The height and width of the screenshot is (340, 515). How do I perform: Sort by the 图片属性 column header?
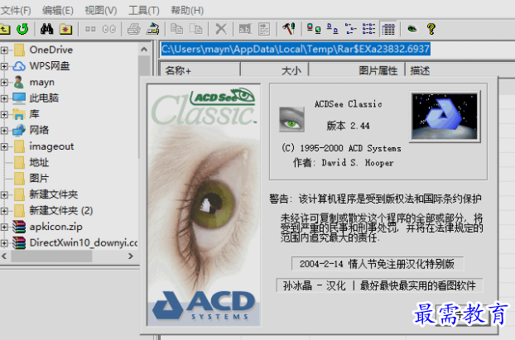(357, 70)
